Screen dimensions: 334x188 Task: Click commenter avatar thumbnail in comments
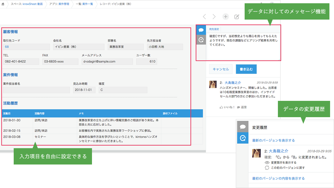213,85
